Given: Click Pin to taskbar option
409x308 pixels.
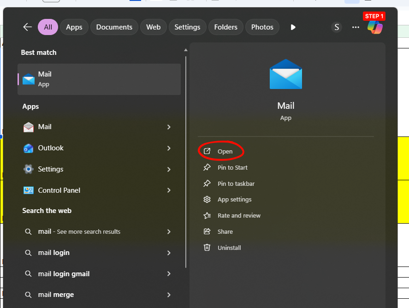Looking at the screenshot, I should 236,184.
